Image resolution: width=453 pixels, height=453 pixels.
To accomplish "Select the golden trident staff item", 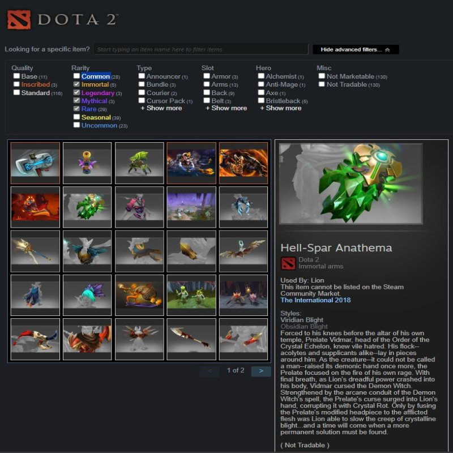I will pos(35,251).
